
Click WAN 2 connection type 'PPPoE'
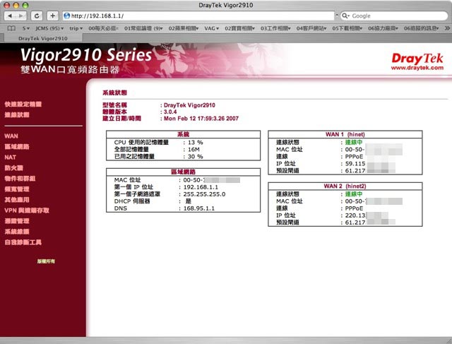click(354, 208)
